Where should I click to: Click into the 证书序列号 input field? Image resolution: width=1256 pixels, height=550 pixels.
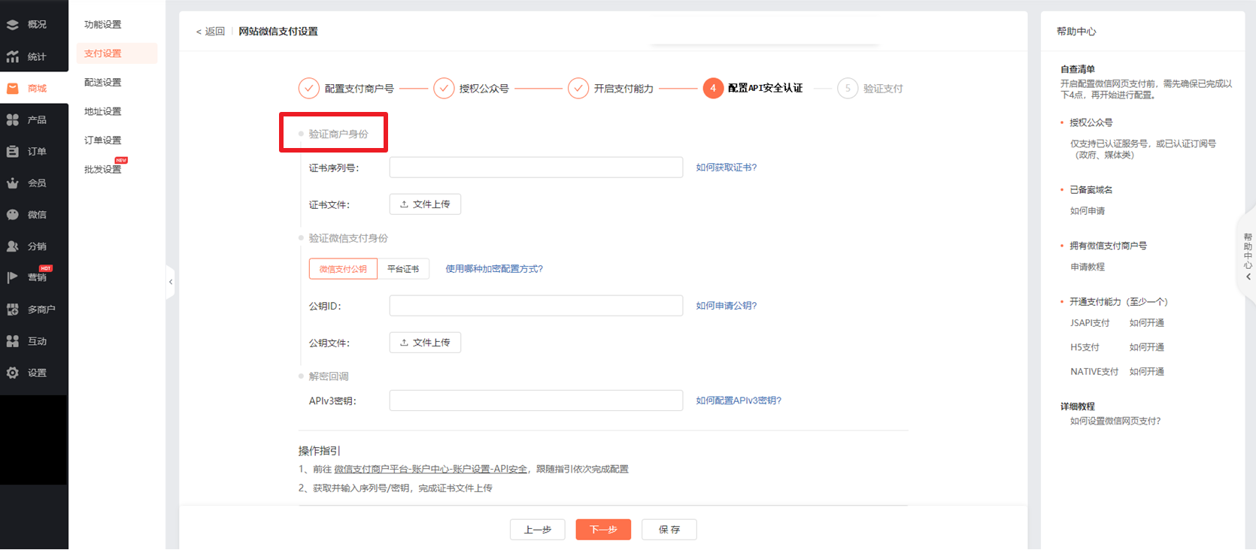pos(535,168)
